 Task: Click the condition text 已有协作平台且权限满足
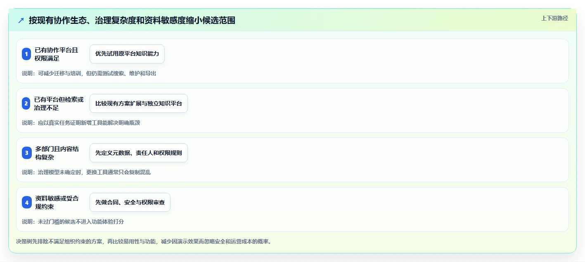pyautogui.click(x=57, y=54)
